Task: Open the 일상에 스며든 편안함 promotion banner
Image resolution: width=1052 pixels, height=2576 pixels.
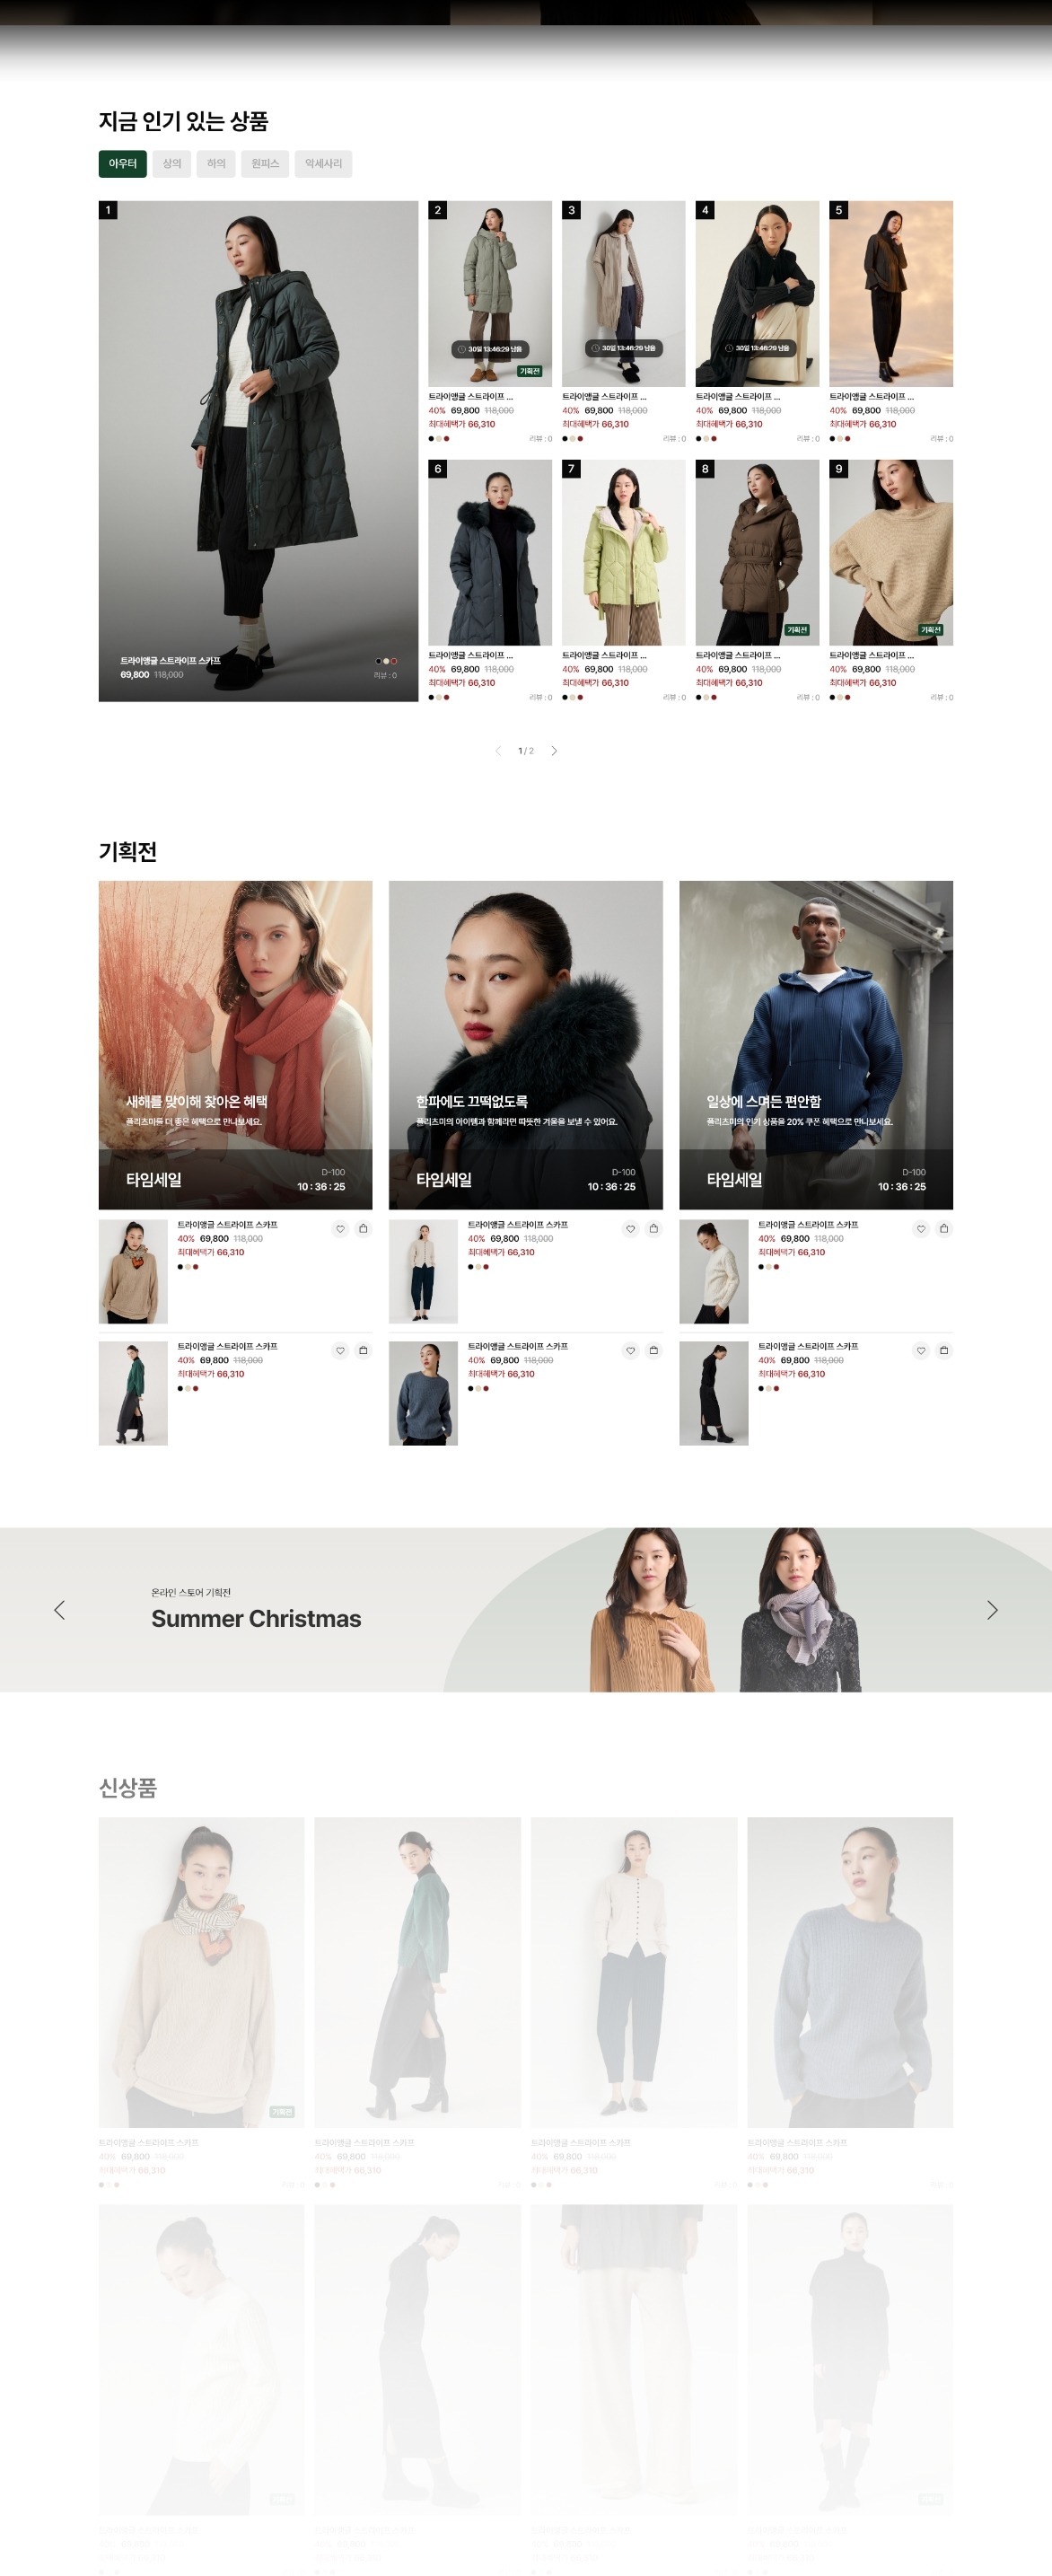Action: coord(816,1045)
